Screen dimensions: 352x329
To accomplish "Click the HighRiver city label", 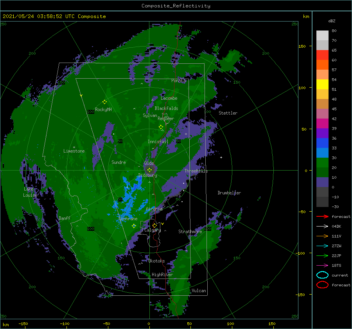I will click(162, 275).
